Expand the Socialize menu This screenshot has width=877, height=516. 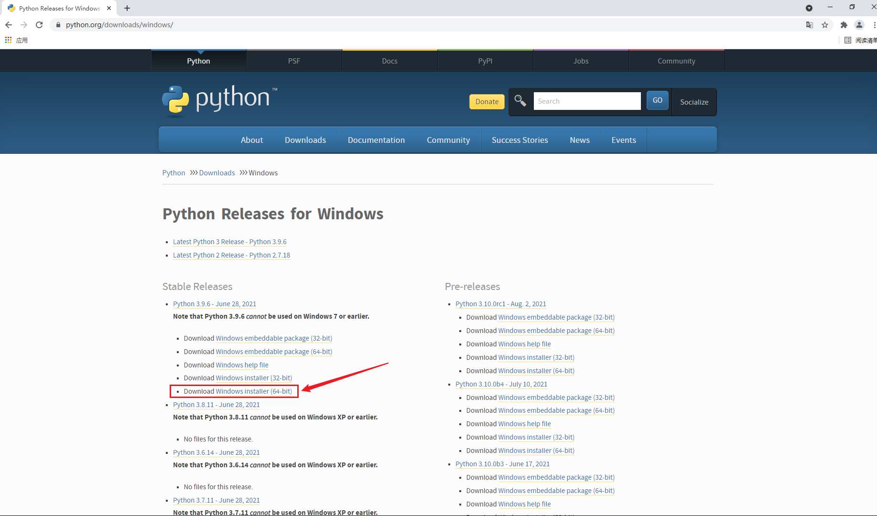(x=694, y=102)
